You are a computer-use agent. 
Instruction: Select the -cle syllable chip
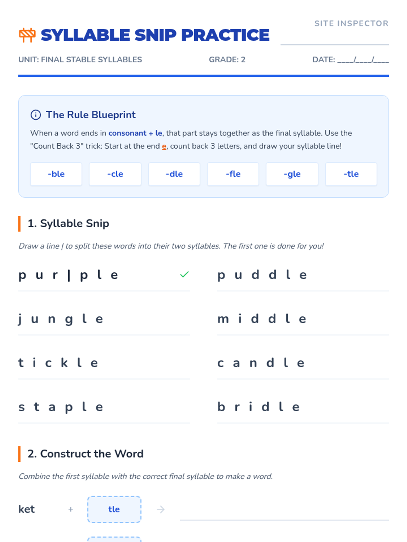click(115, 174)
